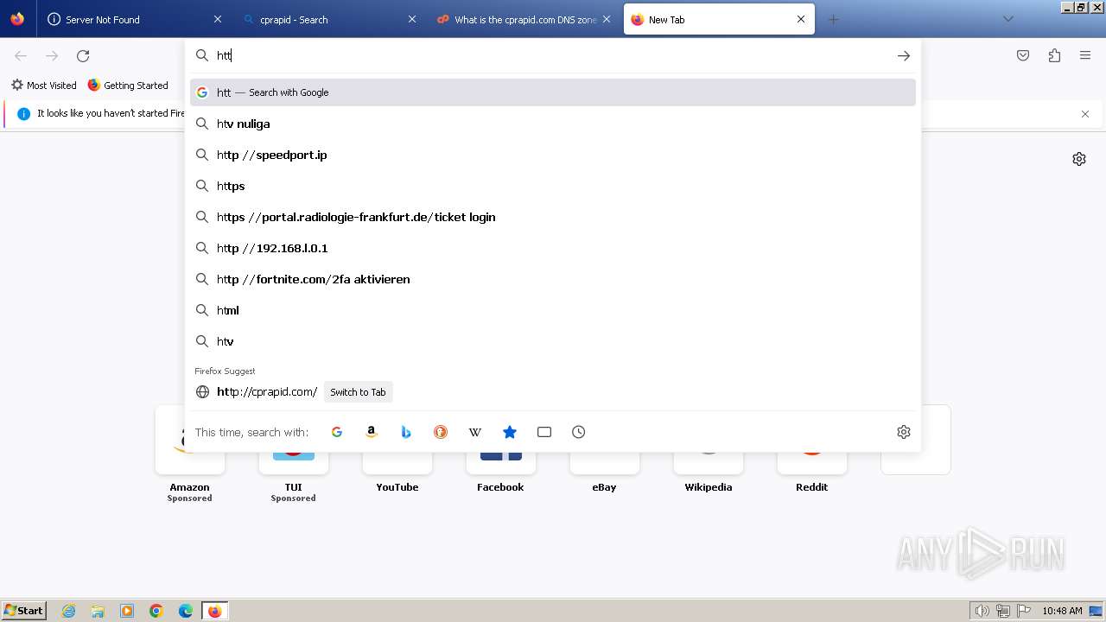The image size is (1106, 622).
Task: Pick the 'https' suggestion
Action: point(553,186)
